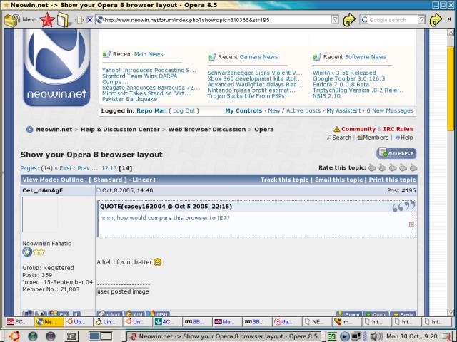
Task: Open My Controls
Action: tap(243, 111)
